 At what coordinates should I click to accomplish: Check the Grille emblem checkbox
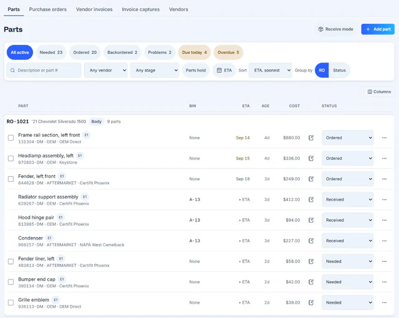(x=11, y=302)
